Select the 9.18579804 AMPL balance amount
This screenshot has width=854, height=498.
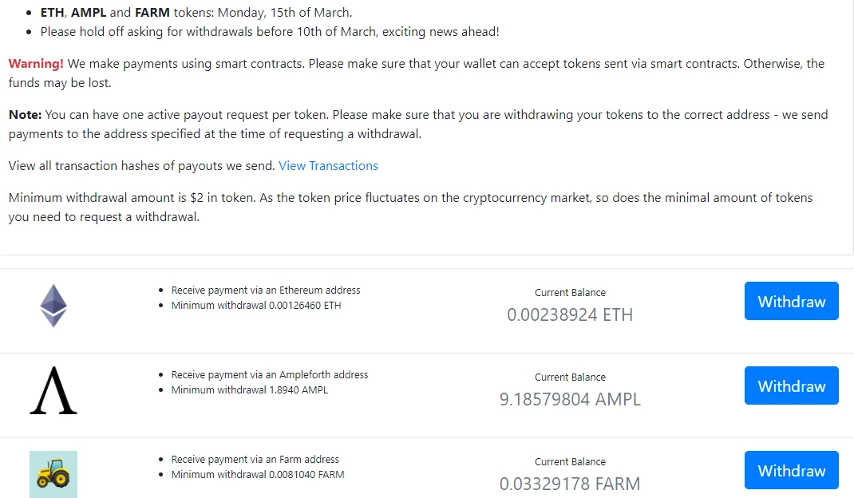pyautogui.click(x=570, y=399)
